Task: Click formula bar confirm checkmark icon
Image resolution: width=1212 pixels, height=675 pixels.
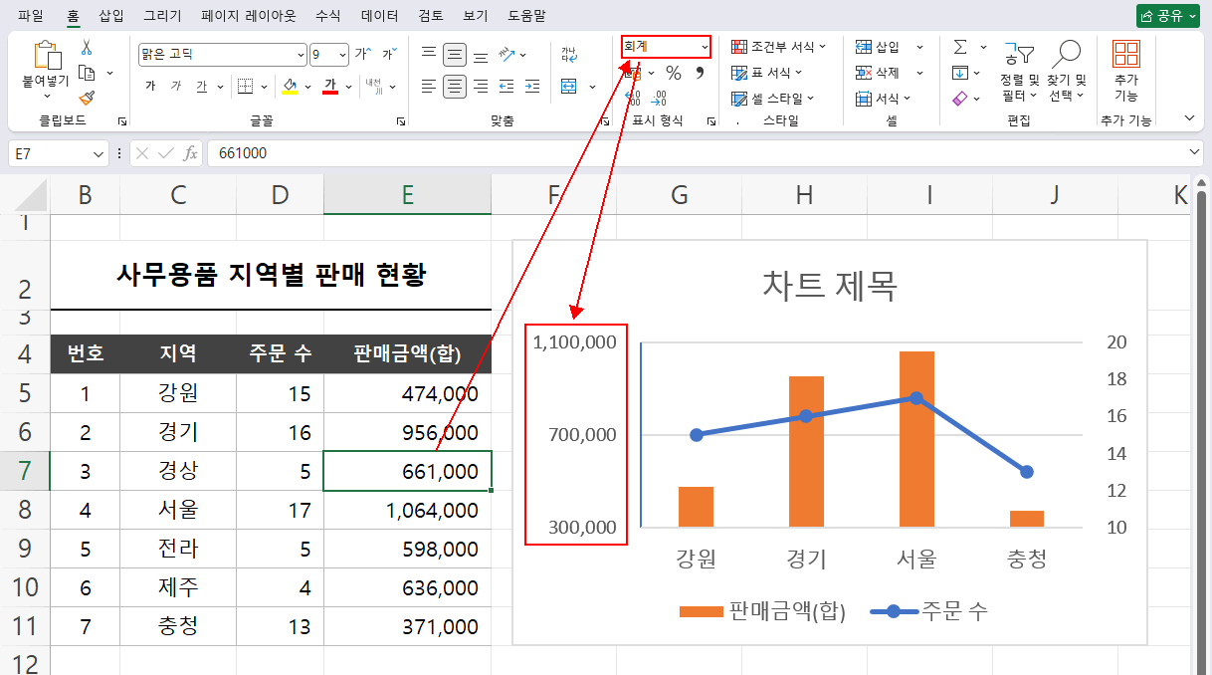Action: click(x=166, y=153)
